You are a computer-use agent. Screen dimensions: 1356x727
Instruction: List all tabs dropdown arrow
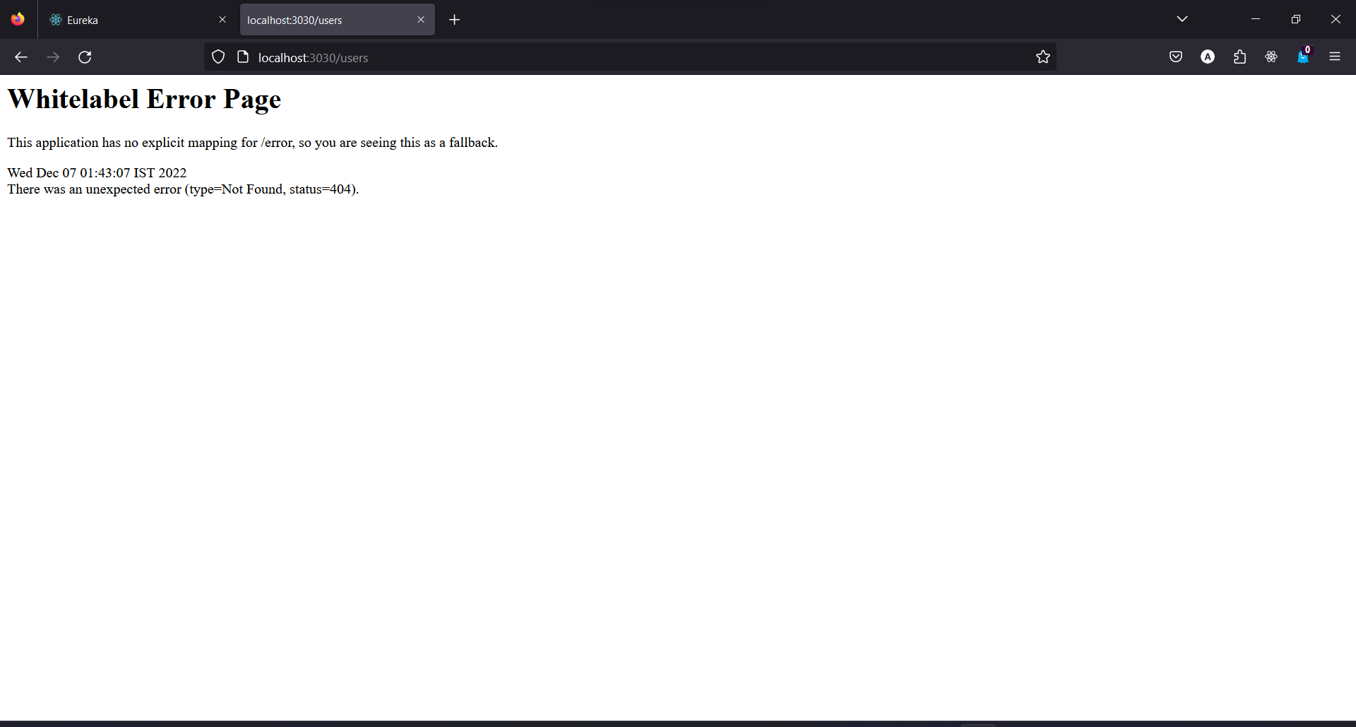tap(1182, 19)
